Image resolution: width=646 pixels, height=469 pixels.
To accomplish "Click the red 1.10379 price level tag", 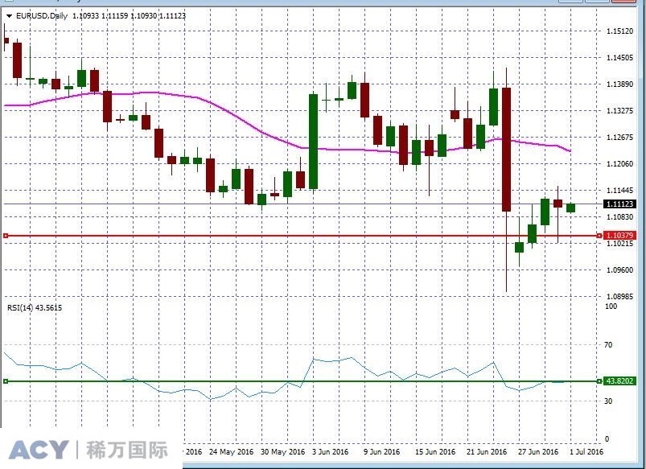I will pos(618,236).
